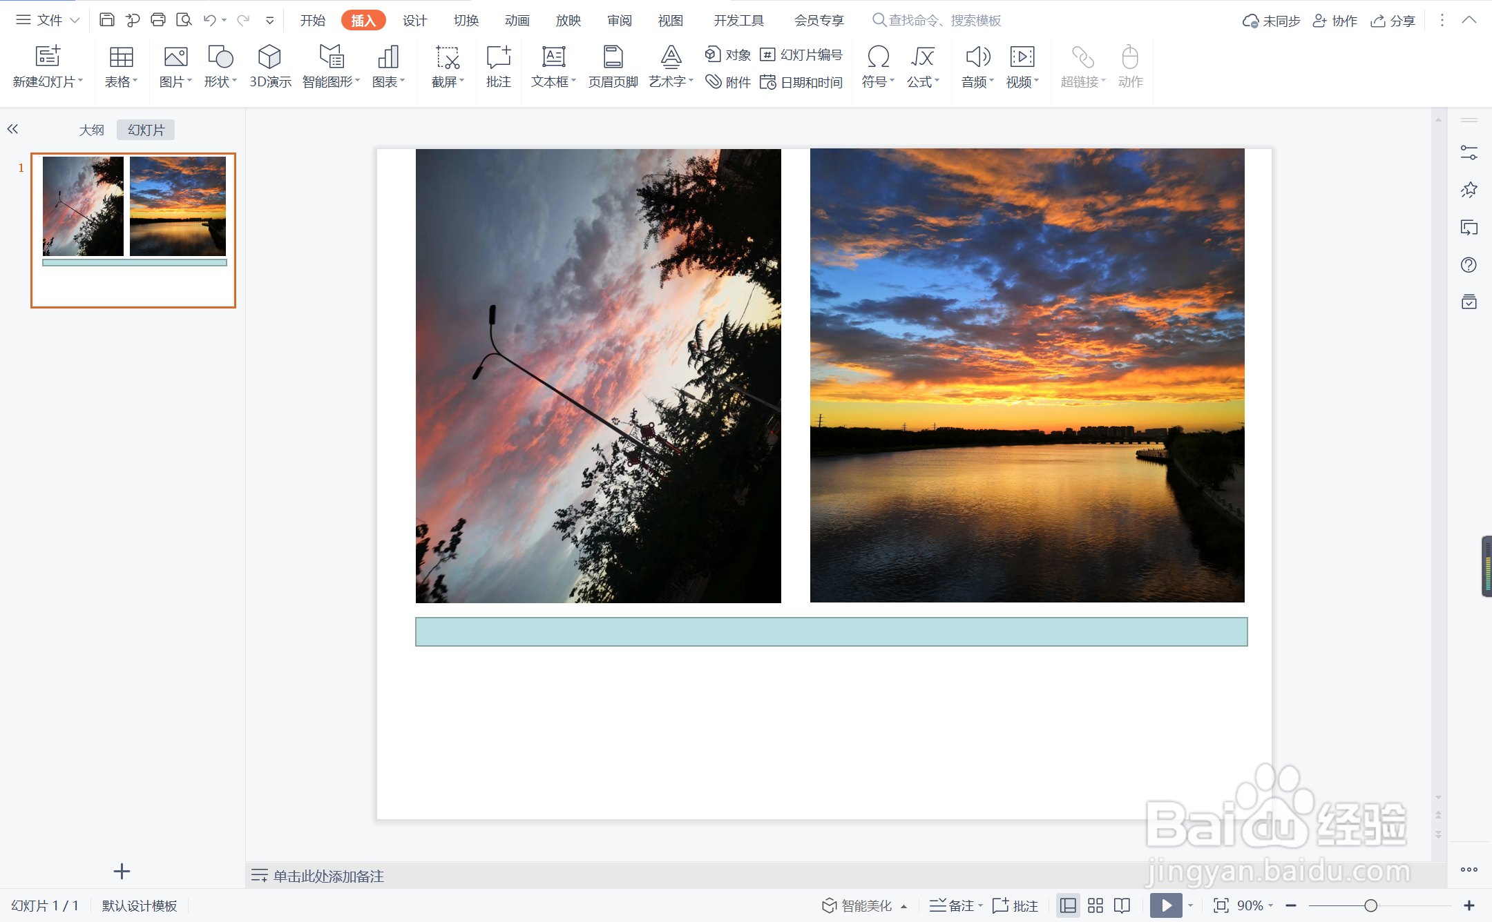This screenshot has width=1492, height=922.
Task: Select the teal rectangle shape on slide
Action: [x=831, y=631]
